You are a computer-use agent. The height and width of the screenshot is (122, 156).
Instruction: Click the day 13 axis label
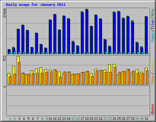(64, 119)
